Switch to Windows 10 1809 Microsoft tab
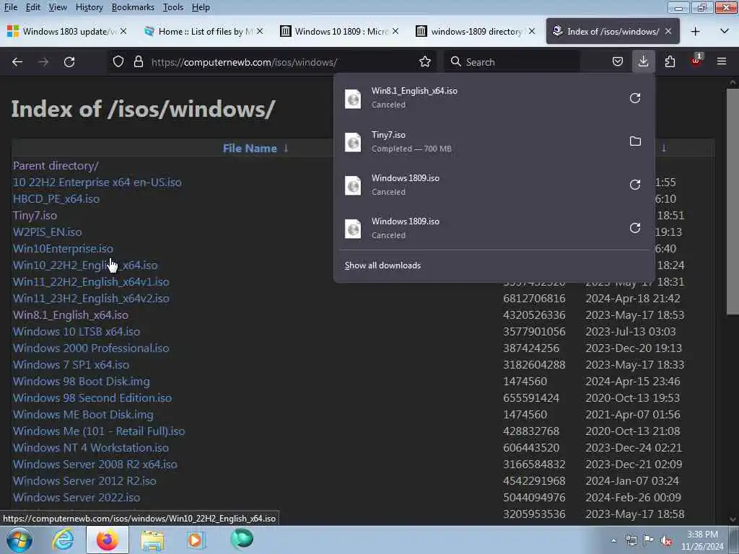The image size is (739, 554). 339,31
